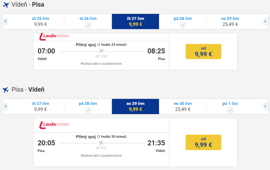Click the no-flight icon under st 26 čvn
This screenshot has height=170, width=270.
[88, 25]
